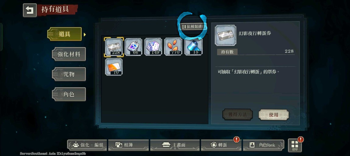Select the blue scroll item with 15

[194, 47]
